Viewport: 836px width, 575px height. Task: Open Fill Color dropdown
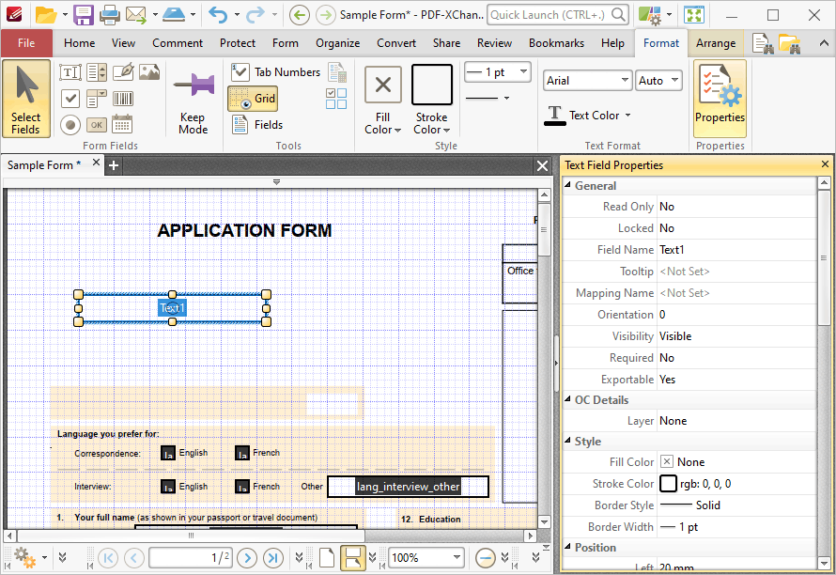(x=383, y=100)
